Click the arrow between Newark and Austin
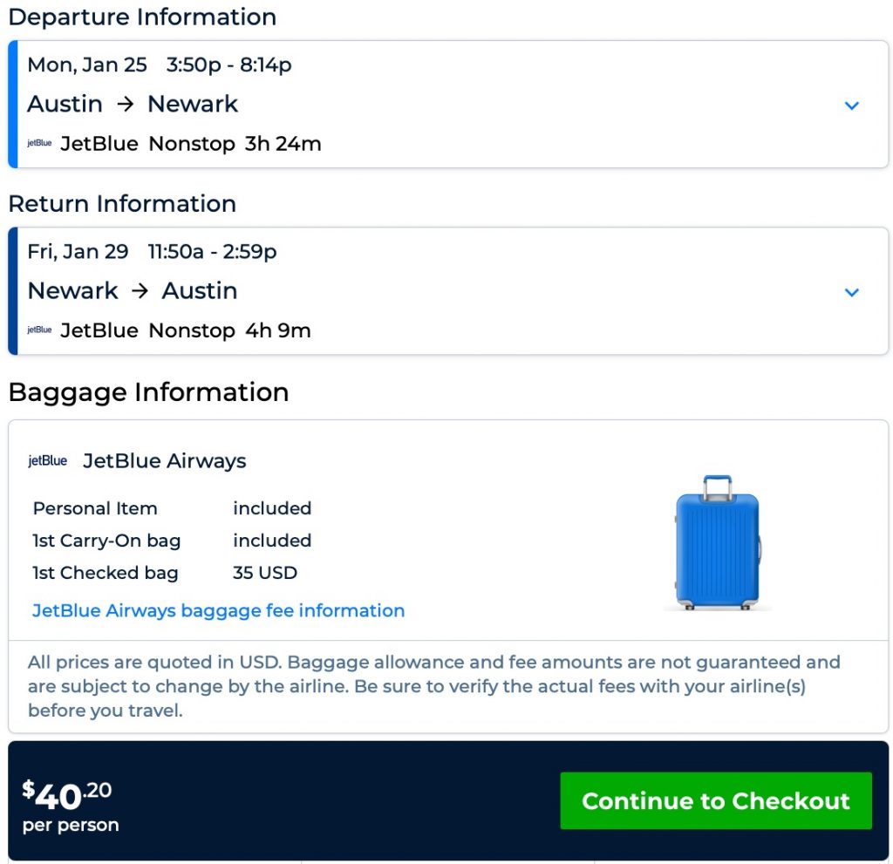The image size is (893, 864). click(x=140, y=291)
